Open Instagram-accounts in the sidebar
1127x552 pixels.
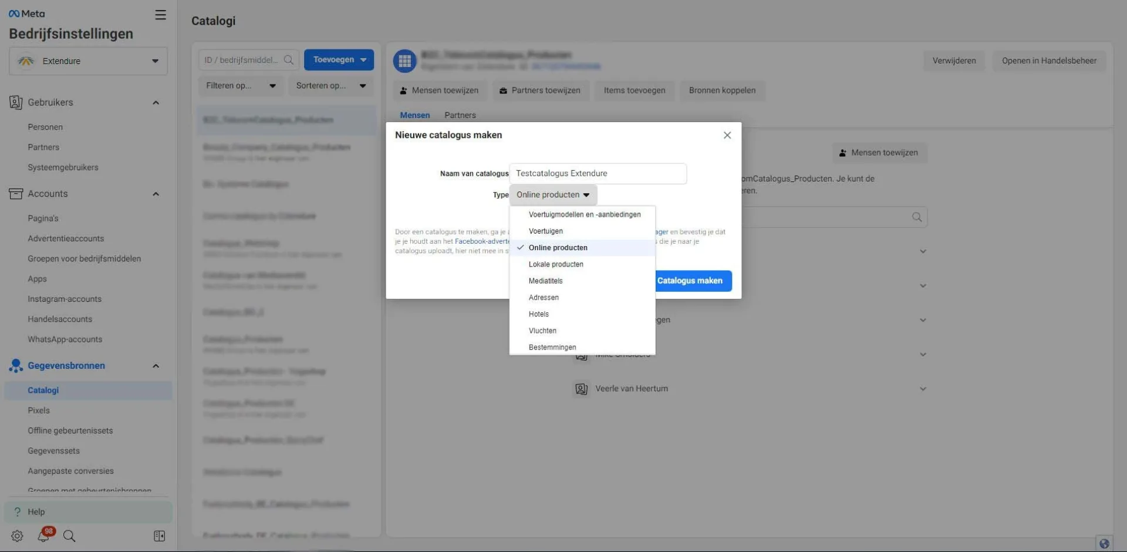(65, 299)
